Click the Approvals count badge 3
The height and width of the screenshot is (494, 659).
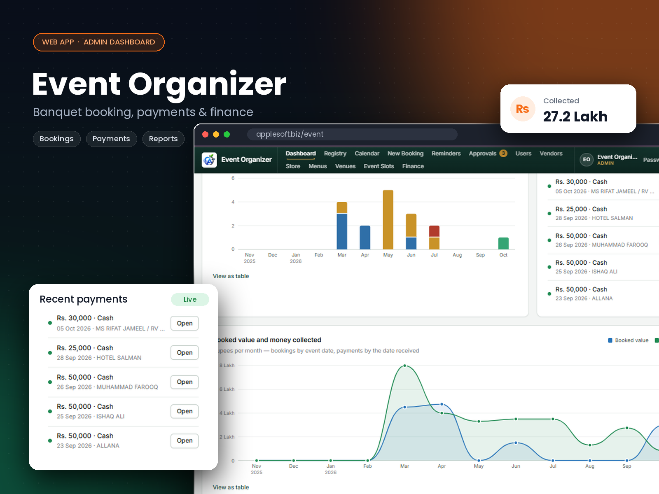[x=503, y=153]
